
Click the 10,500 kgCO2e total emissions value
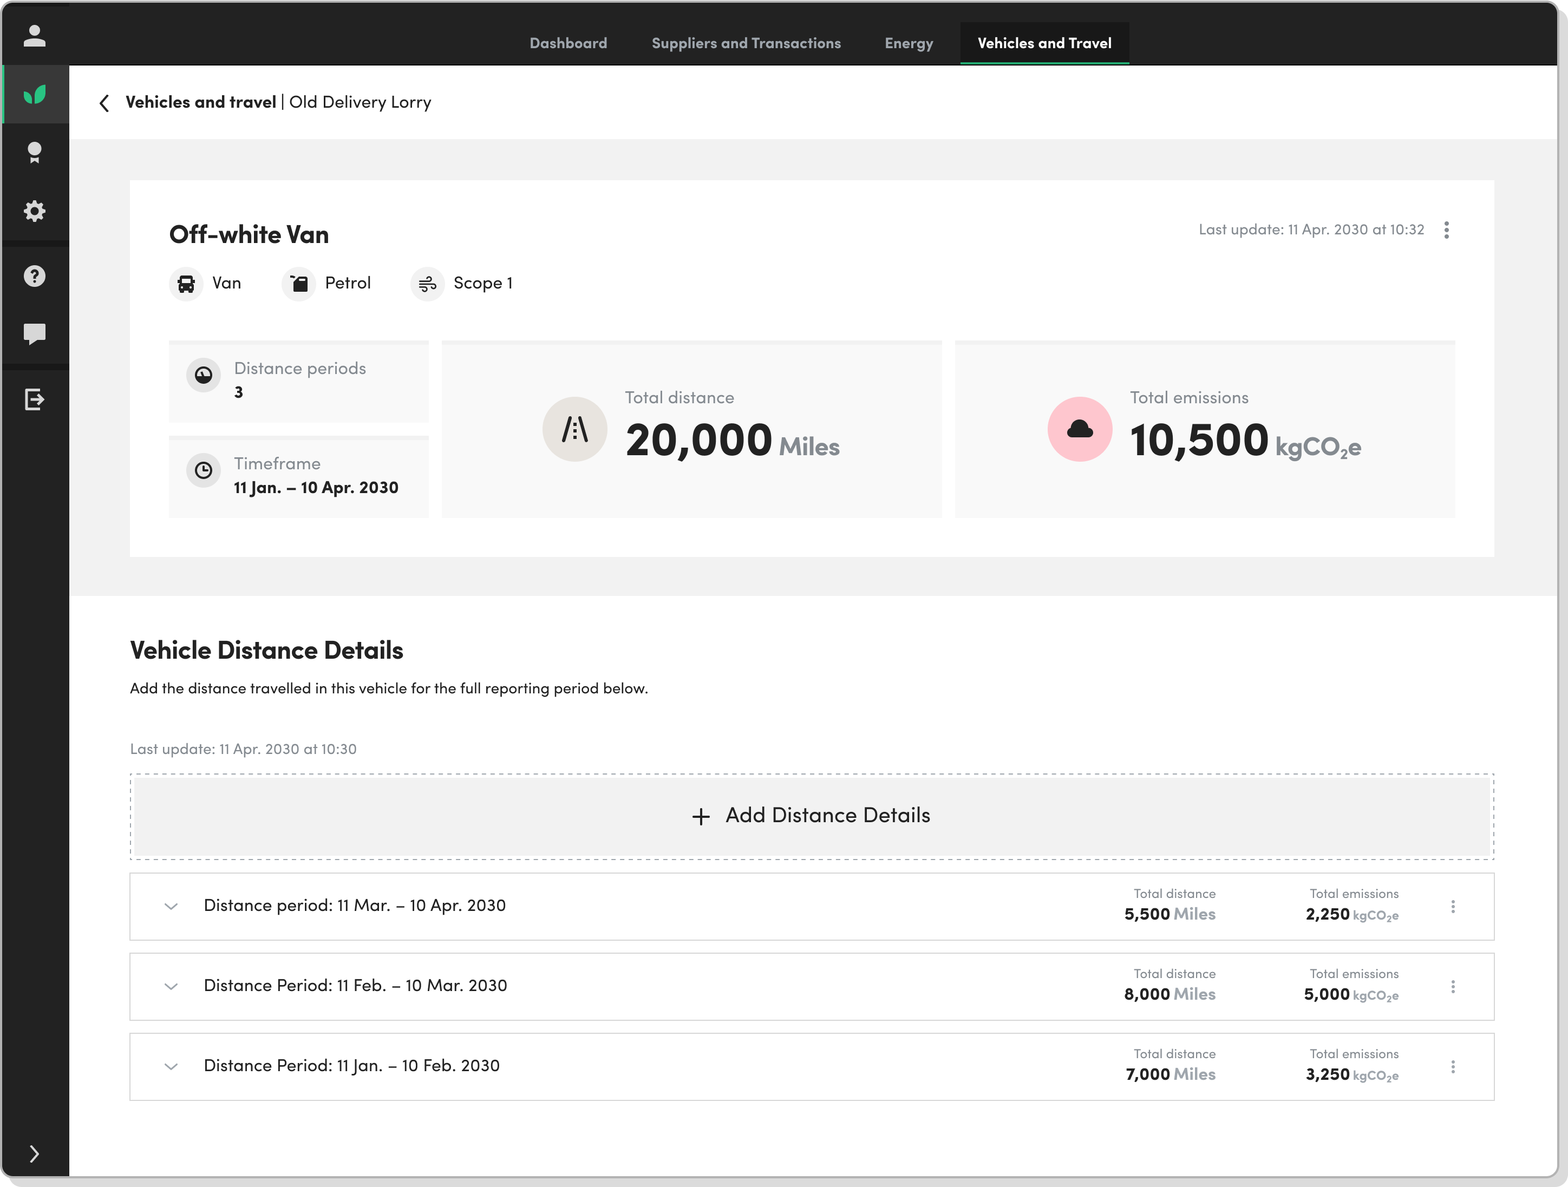1245,440
